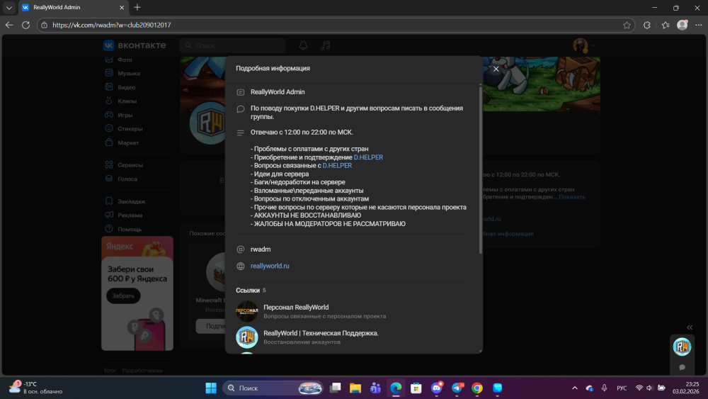This screenshot has height=399, width=708.
Task: Open the tab search dropdown arrow
Action: pos(9,7)
